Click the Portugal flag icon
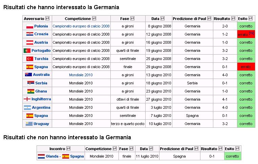 click(27, 50)
